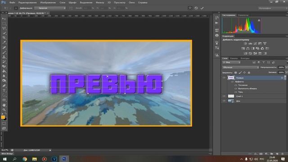Select the Quick Selection tool
Image resolution: width=288 pixels, height=162 pixels.
(4, 33)
